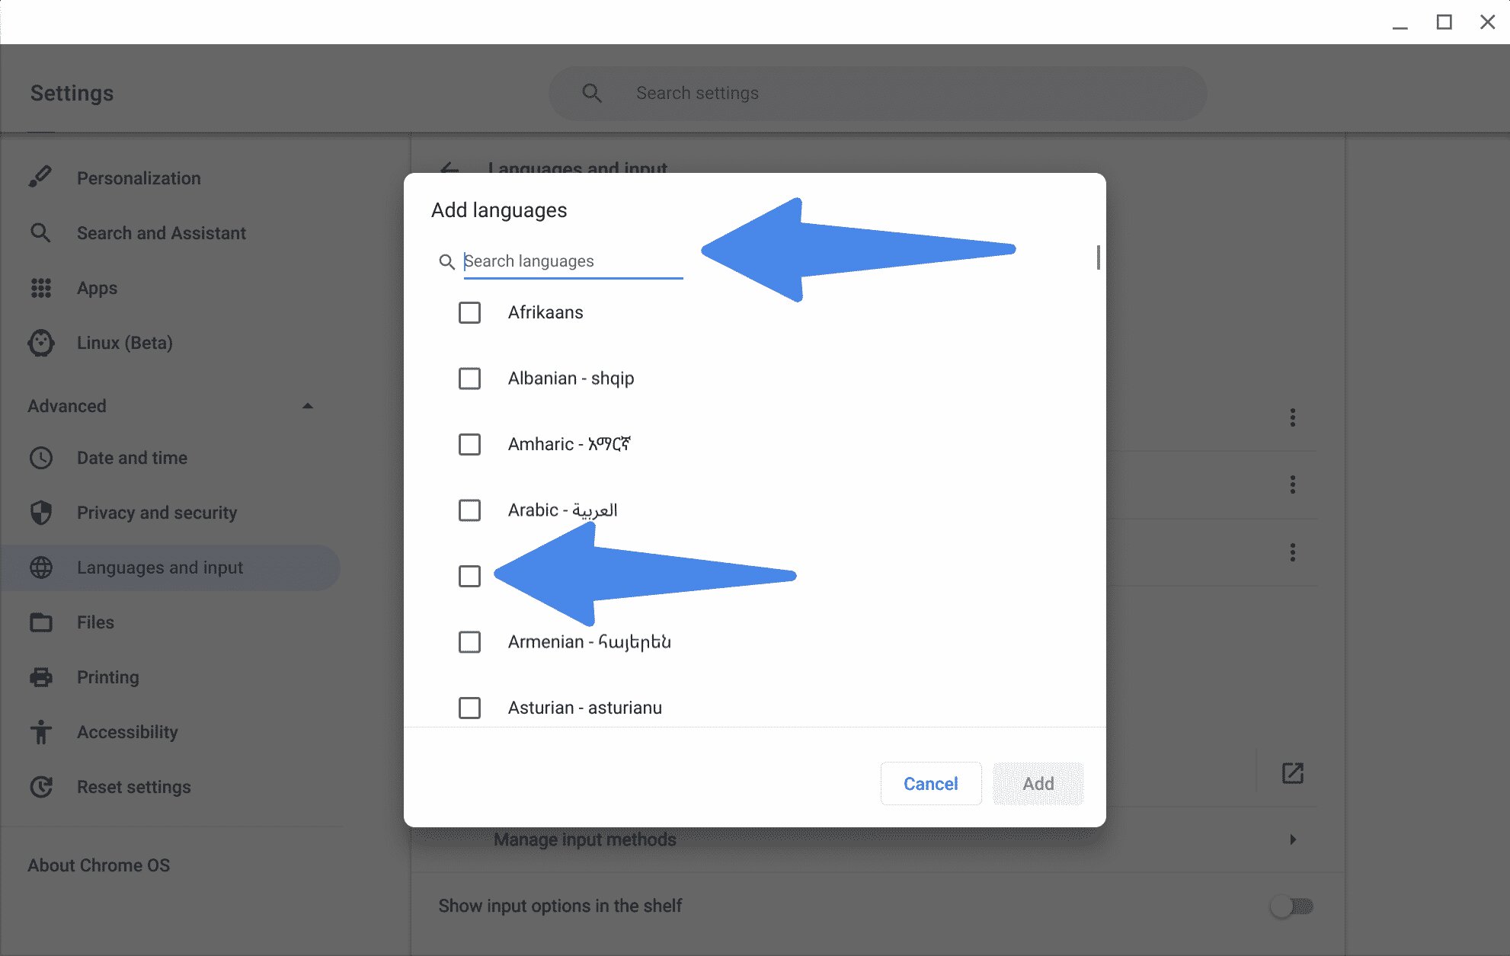Check the Afrikaans language checkbox
The width and height of the screenshot is (1510, 956).
(x=470, y=312)
